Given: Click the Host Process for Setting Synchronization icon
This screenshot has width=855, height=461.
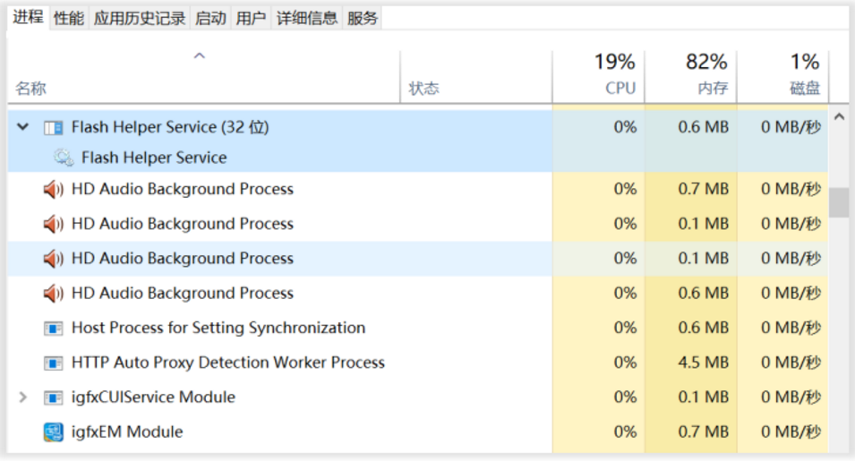Looking at the screenshot, I should [54, 329].
